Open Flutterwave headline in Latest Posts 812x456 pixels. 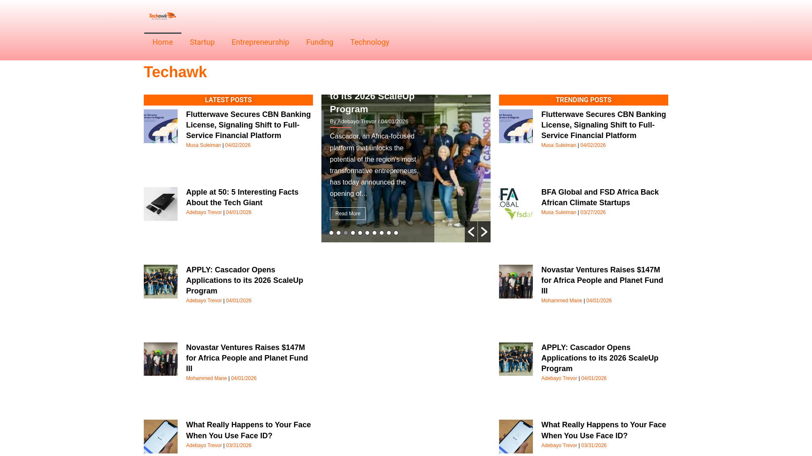248,125
